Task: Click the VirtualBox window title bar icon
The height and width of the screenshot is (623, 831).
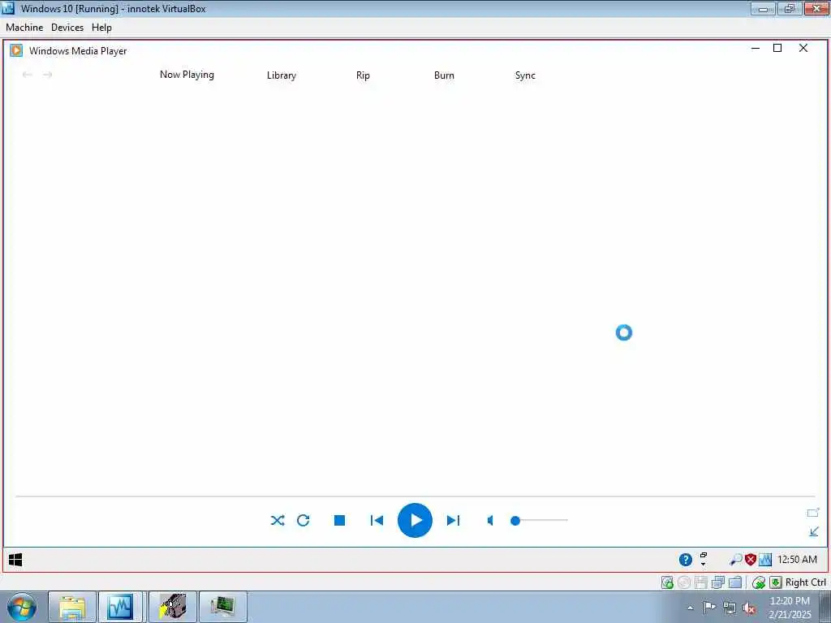Action: tap(8, 8)
